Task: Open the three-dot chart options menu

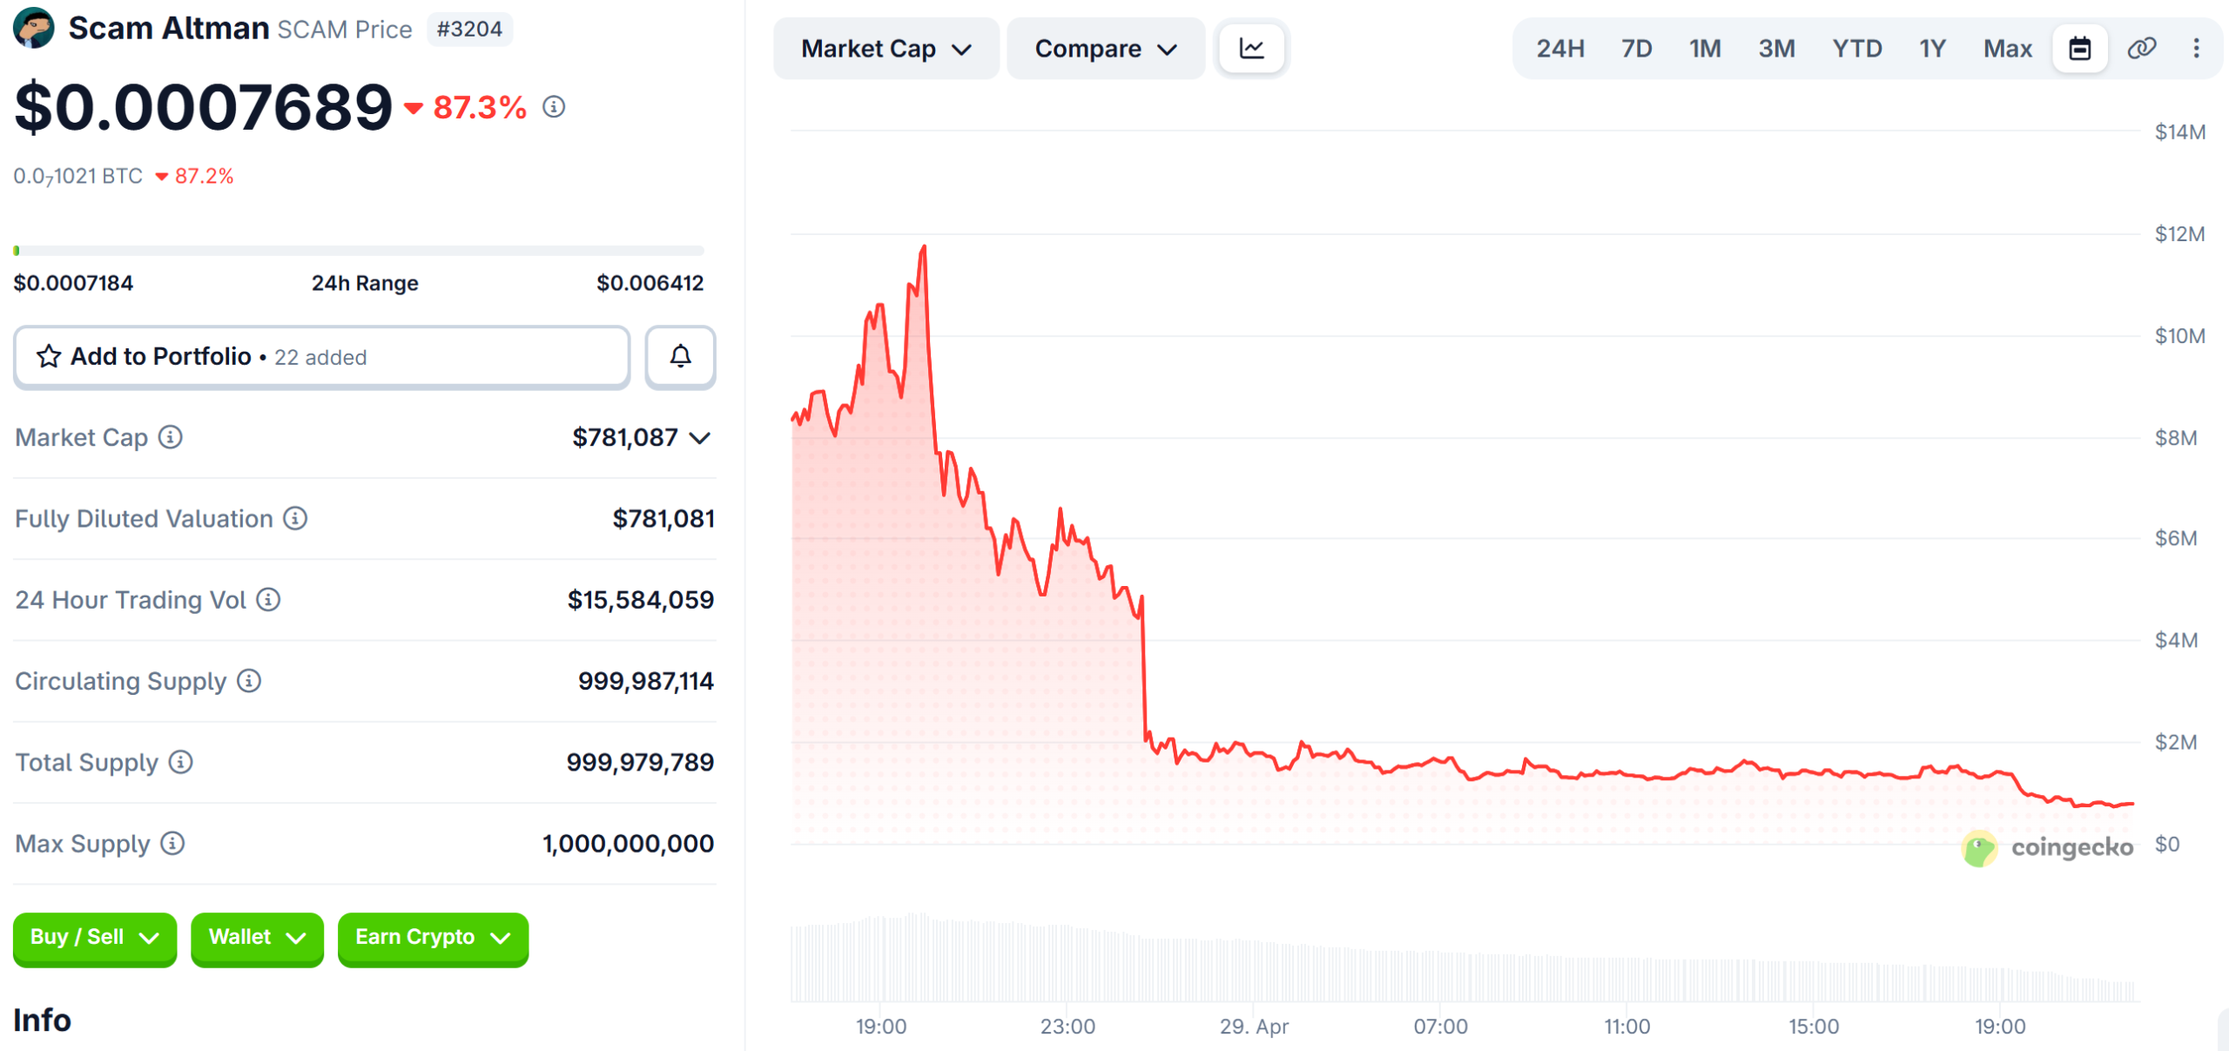Action: [x=2195, y=48]
